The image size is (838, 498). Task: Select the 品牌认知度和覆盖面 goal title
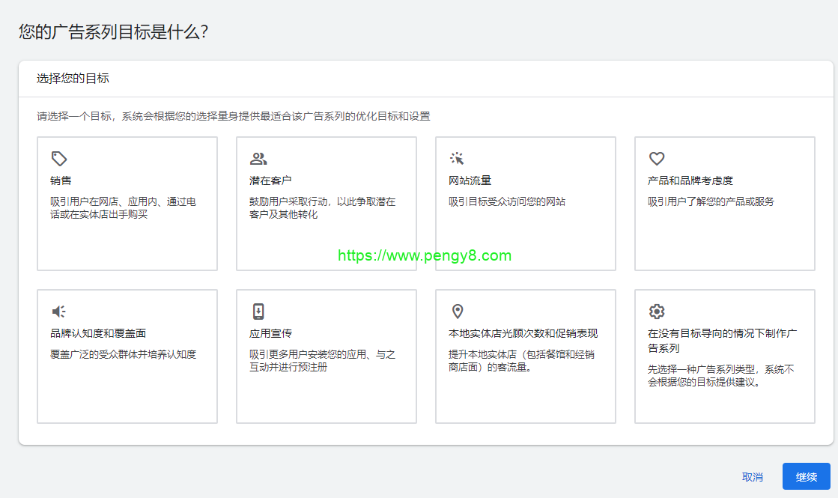pos(98,333)
